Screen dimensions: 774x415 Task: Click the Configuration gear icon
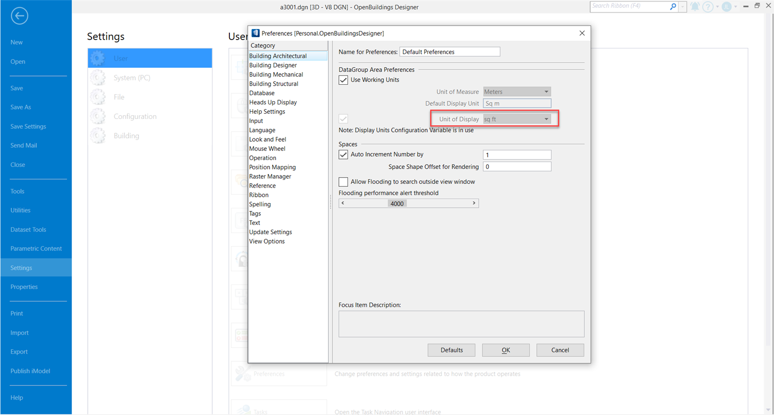97,116
